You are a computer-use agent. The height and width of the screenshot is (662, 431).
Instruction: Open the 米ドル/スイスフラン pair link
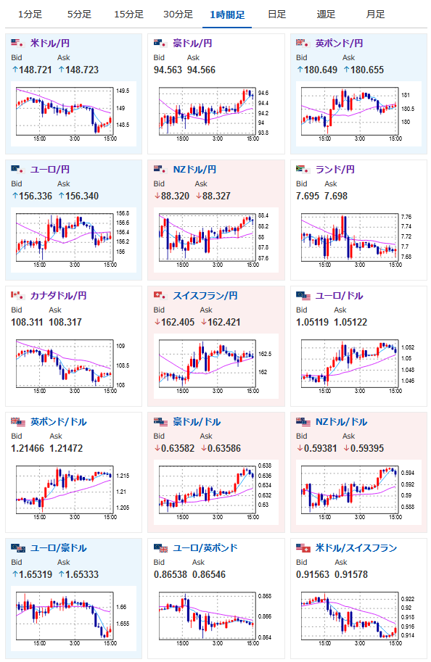pos(356,548)
